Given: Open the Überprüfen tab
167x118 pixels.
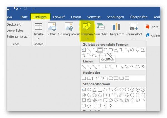Looking at the screenshot, I should pos(139,17).
